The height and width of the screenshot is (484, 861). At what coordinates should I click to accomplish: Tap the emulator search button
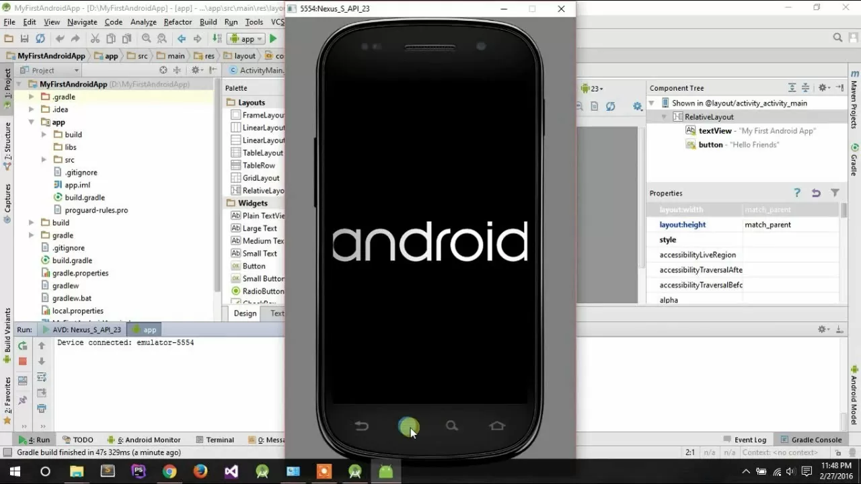point(451,426)
